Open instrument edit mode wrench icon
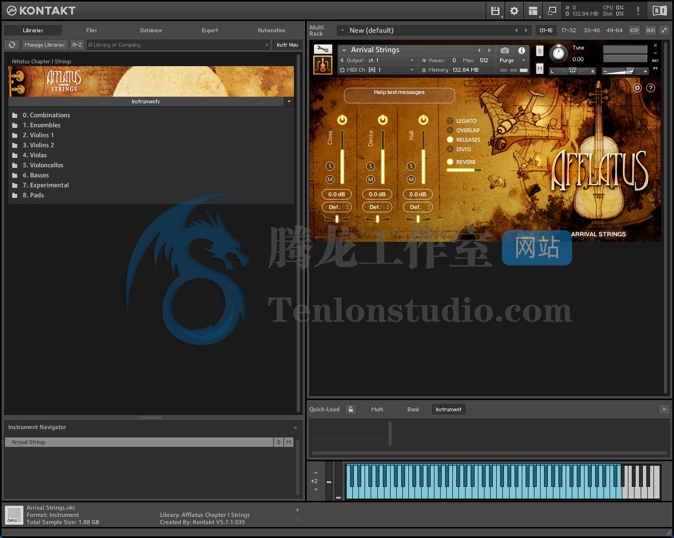 [x=322, y=50]
